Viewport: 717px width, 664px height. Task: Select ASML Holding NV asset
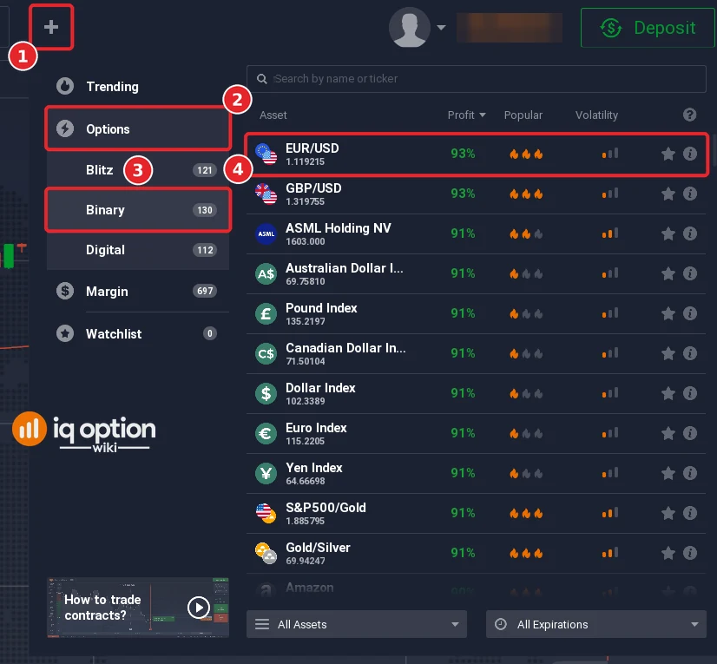(476, 234)
